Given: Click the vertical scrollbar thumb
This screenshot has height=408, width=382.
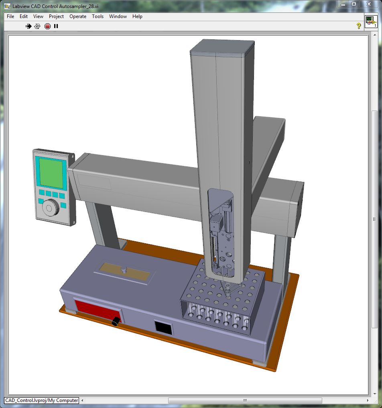Looking at the screenshot, I should (374, 219).
